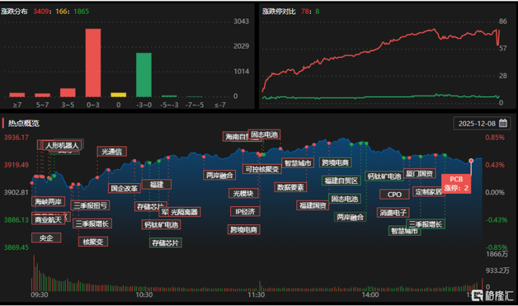Open the green 跨境电商 tag

(335, 163)
